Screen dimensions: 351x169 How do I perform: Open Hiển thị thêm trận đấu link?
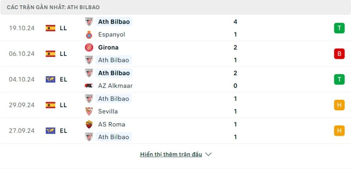coord(171,155)
